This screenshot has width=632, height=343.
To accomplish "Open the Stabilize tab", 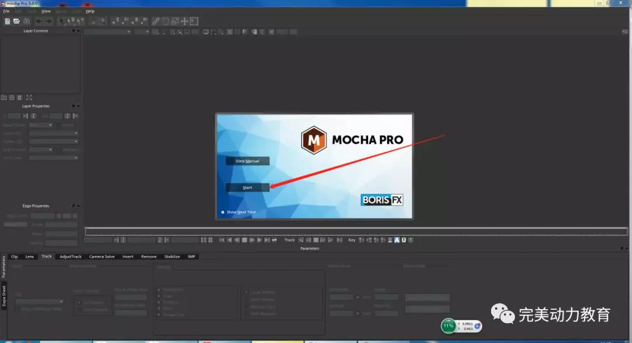I will [x=172, y=257].
